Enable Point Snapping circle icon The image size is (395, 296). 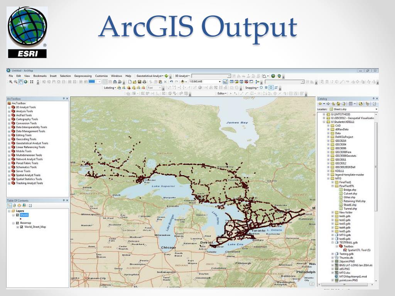point(261,87)
